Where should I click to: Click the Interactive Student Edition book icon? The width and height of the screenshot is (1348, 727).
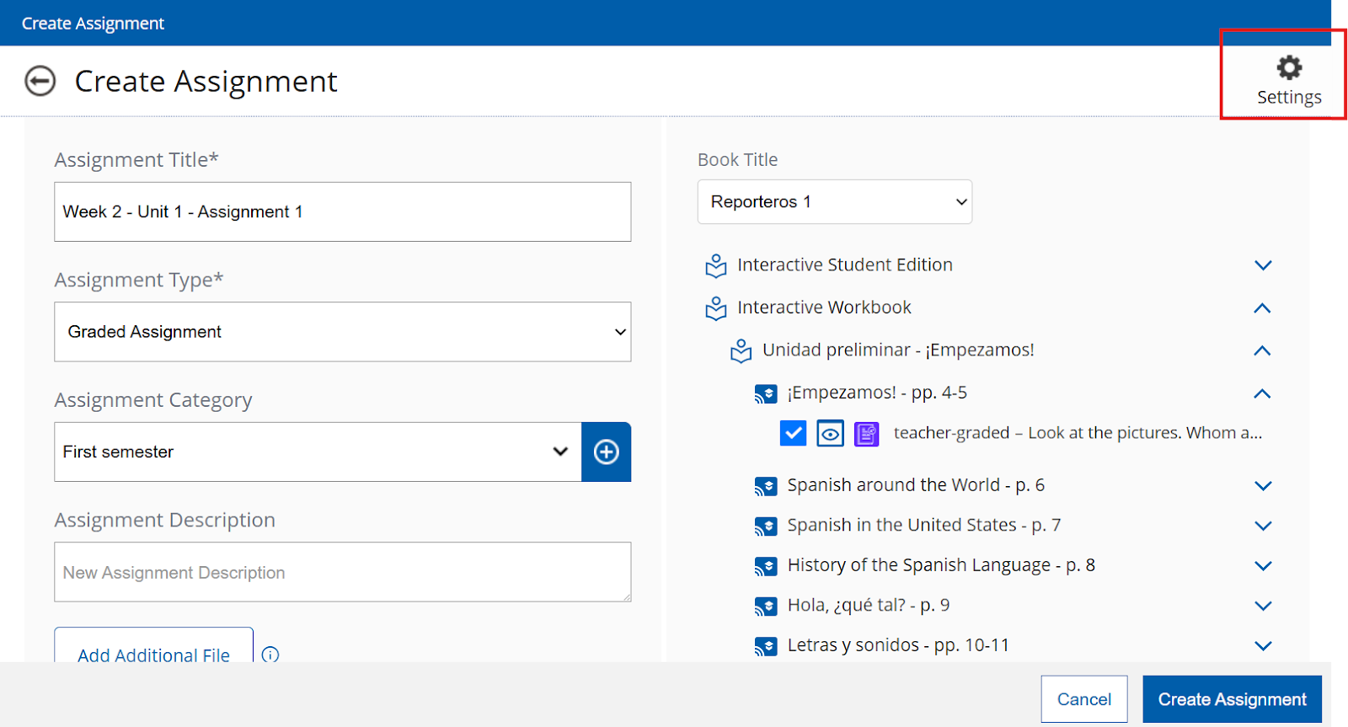pos(716,265)
